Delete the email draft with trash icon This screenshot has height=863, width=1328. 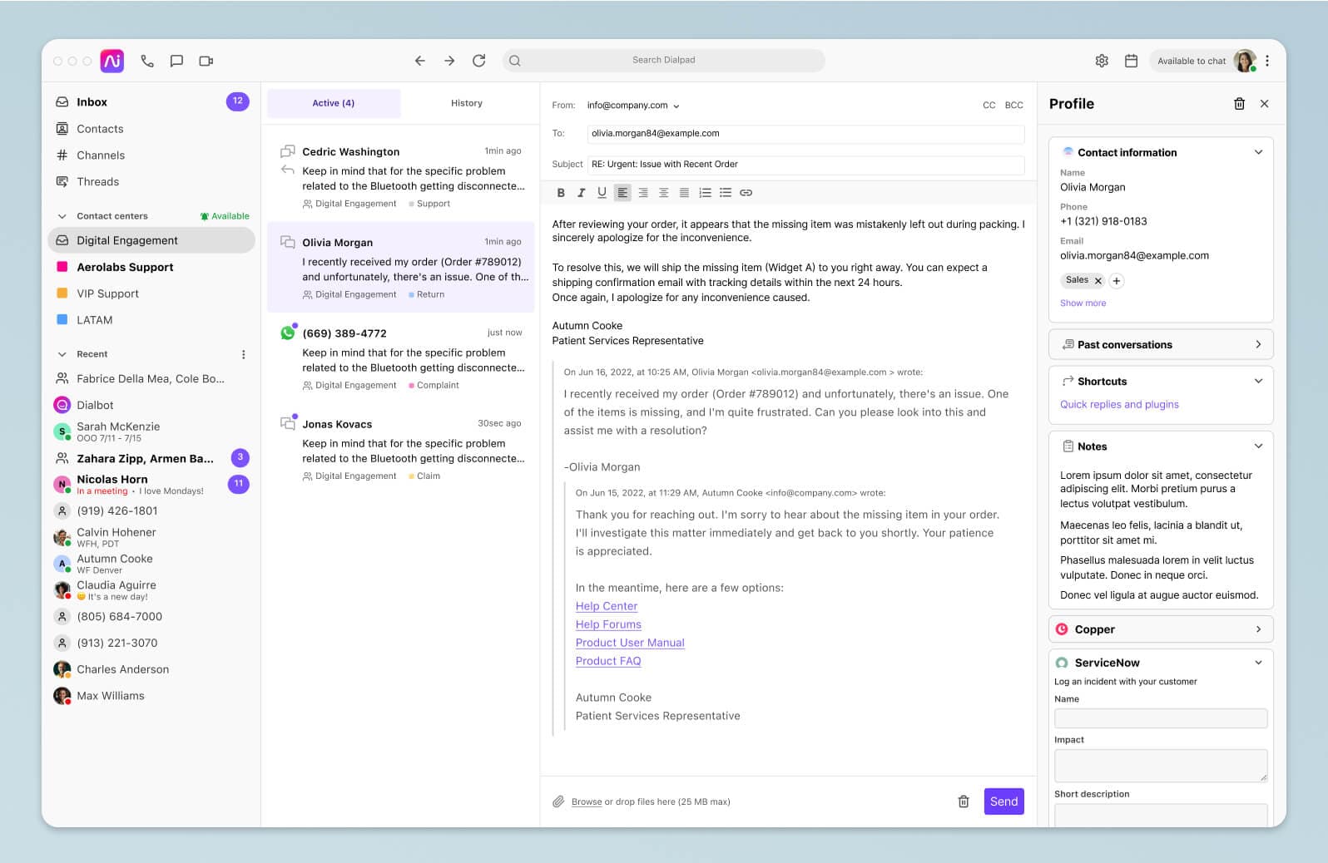(x=963, y=801)
